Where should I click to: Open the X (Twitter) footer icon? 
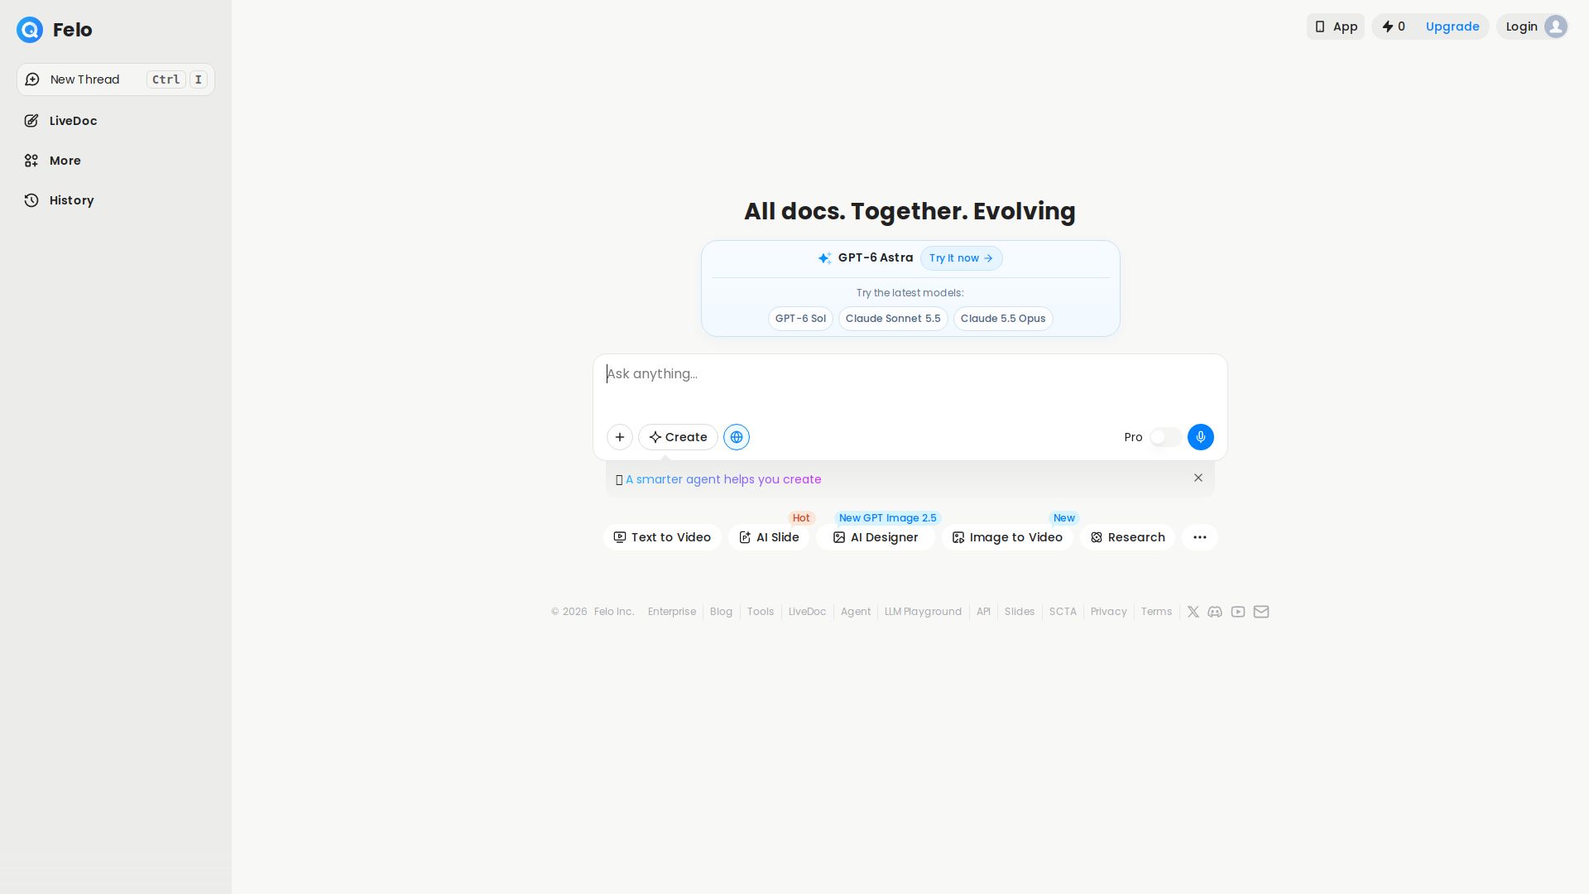[x=1193, y=612]
